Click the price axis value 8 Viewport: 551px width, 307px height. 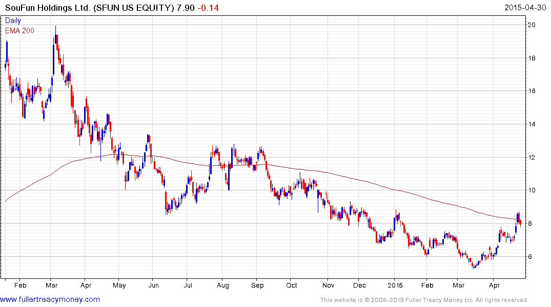530,224
